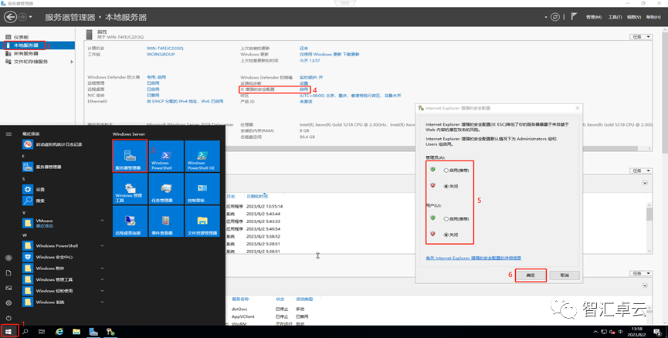
Task: Select 关闭 radio under 管理员
Action: pyautogui.click(x=446, y=186)
